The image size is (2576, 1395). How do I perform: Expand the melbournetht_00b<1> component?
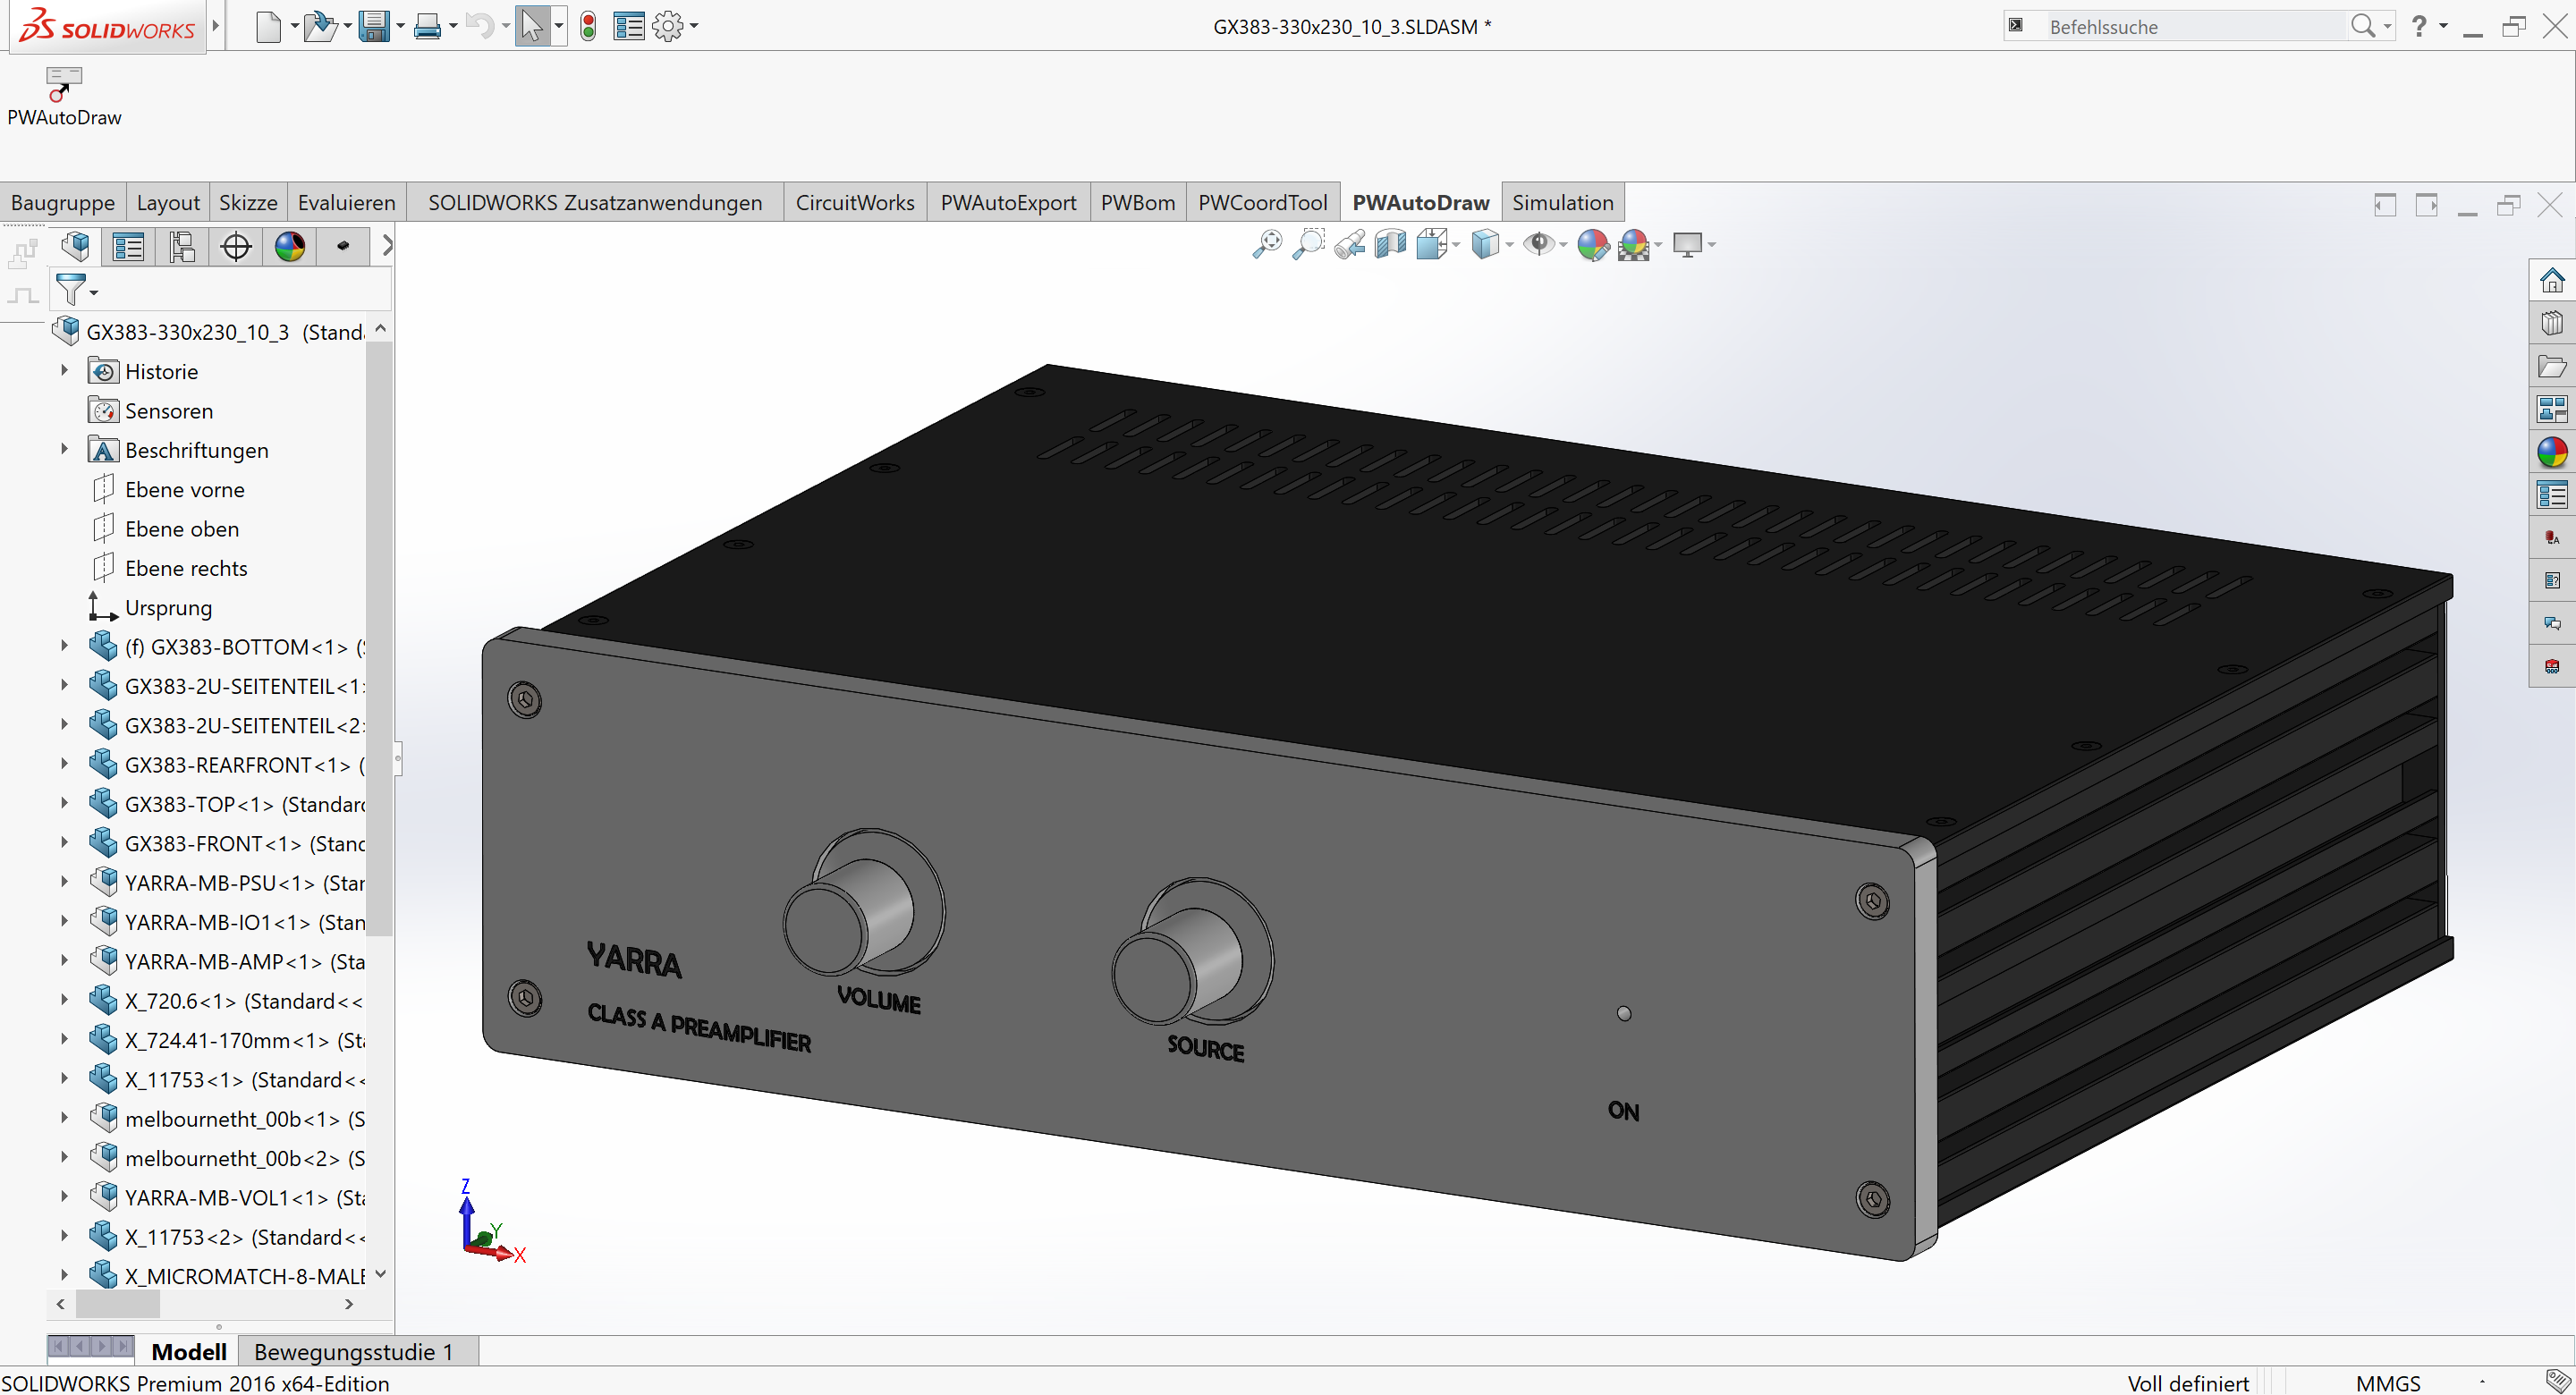(65, 1118)
